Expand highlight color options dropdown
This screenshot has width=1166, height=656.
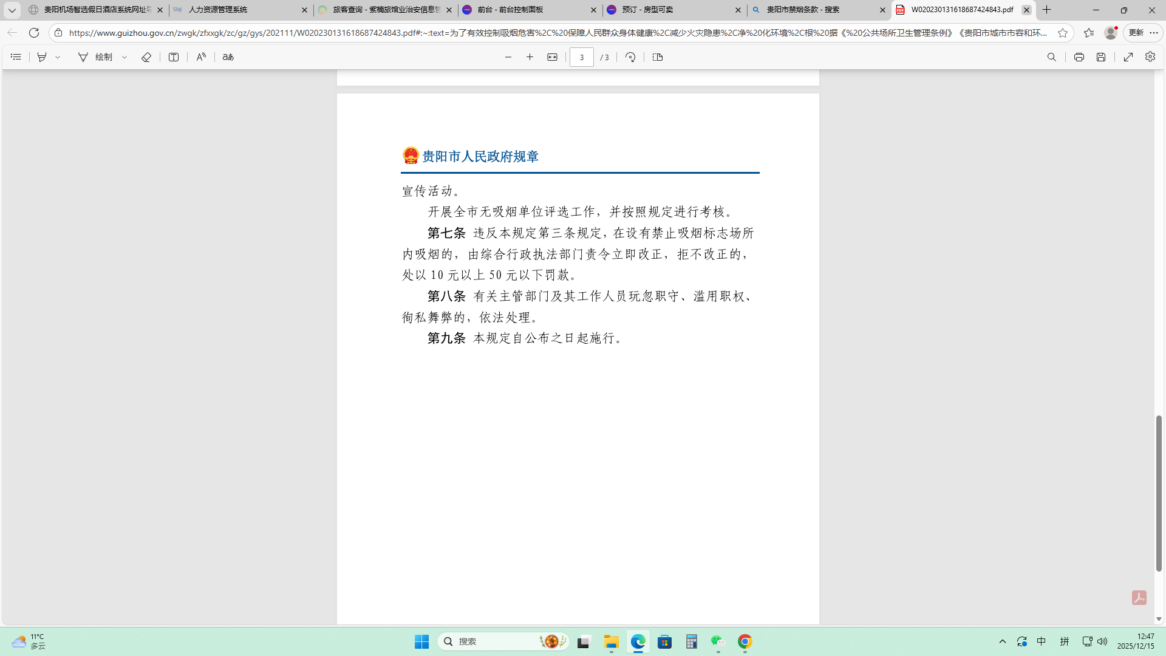(x=58, y=57)
